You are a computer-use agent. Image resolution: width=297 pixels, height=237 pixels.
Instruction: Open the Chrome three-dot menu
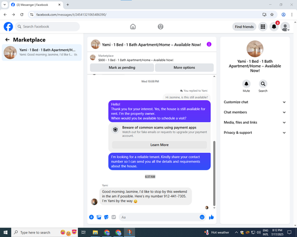pyautogui.click(x=292, y=15)
